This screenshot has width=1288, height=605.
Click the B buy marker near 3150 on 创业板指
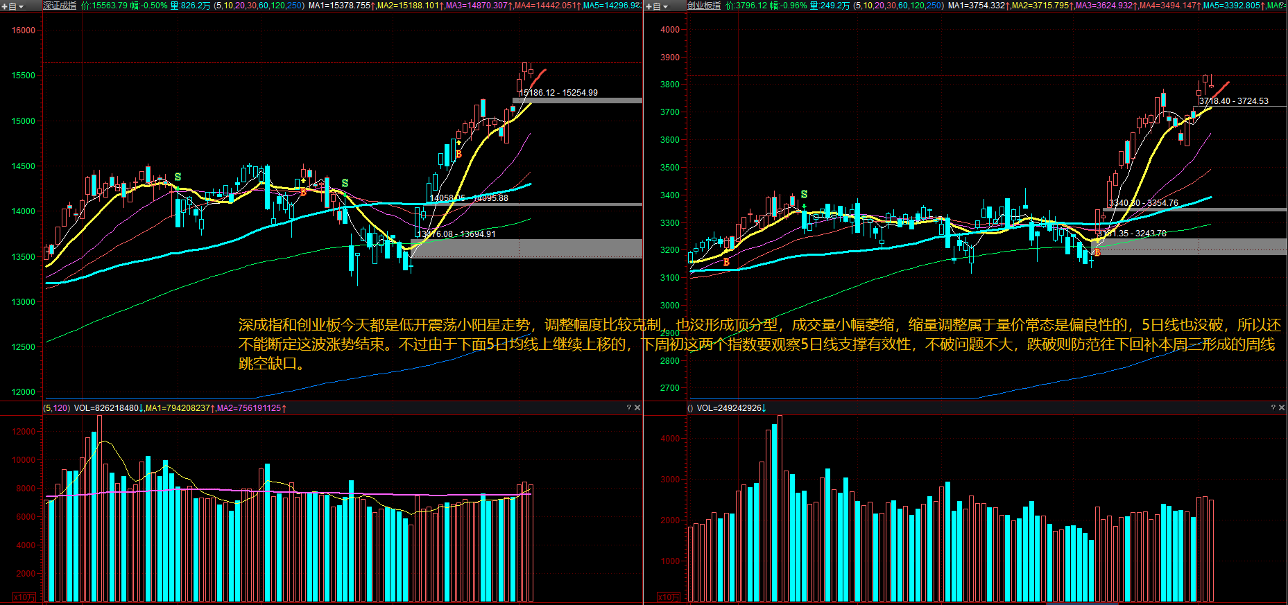pos(726,262)
